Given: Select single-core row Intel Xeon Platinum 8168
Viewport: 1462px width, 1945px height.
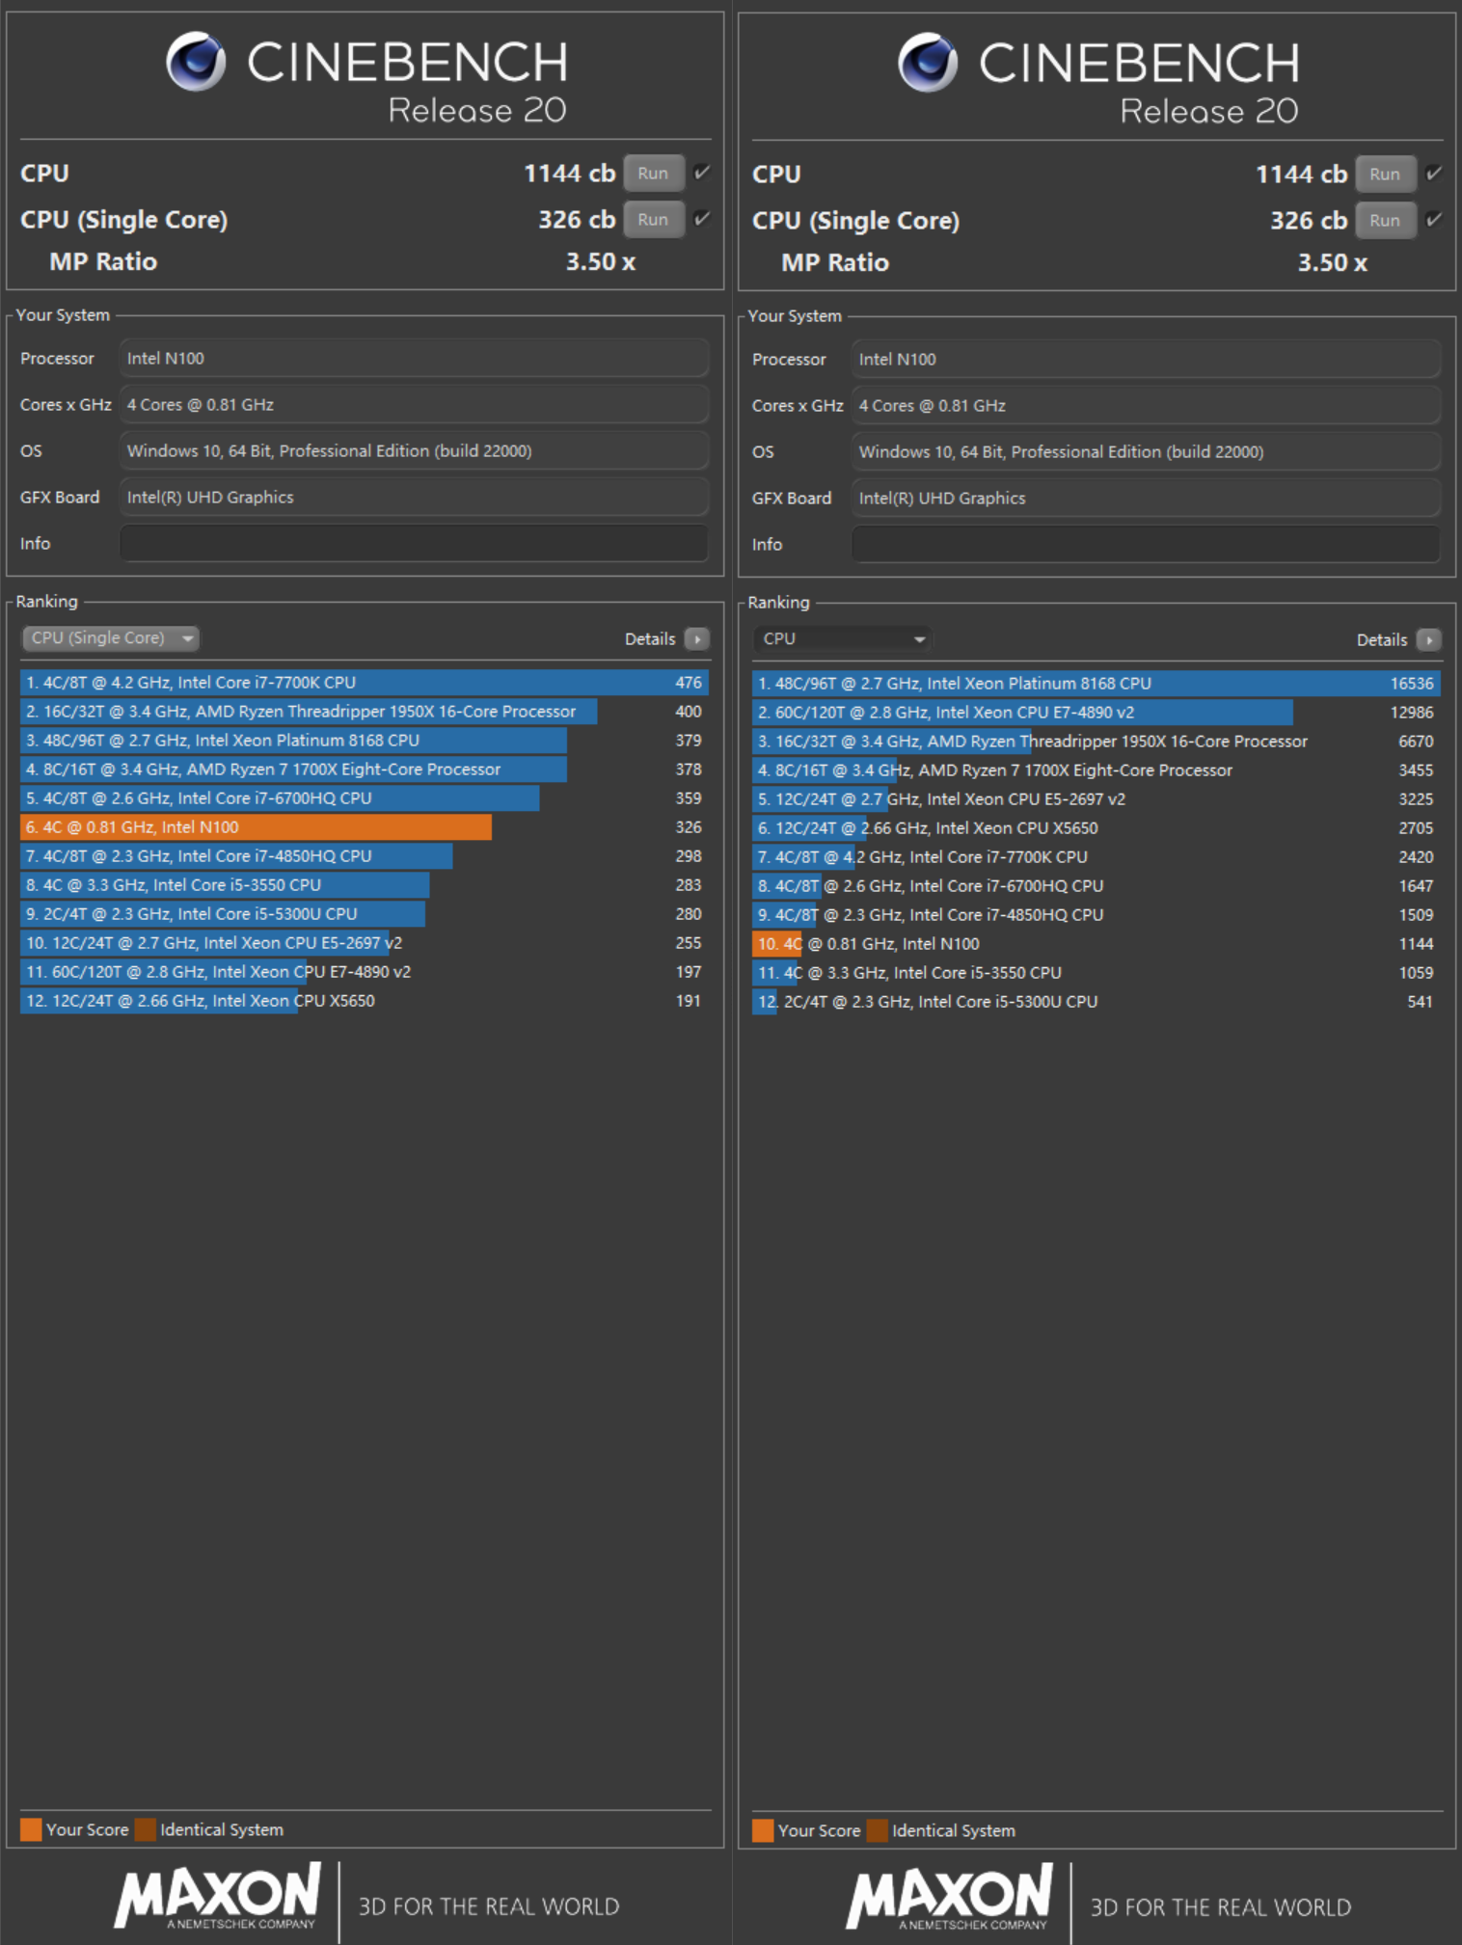Looking at the screenshot, I should [365, 741].
